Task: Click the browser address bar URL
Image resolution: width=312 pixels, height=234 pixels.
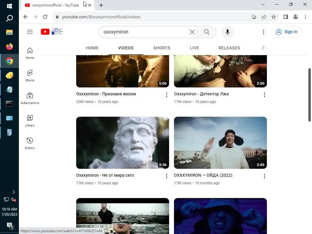Action: (101, 17)
